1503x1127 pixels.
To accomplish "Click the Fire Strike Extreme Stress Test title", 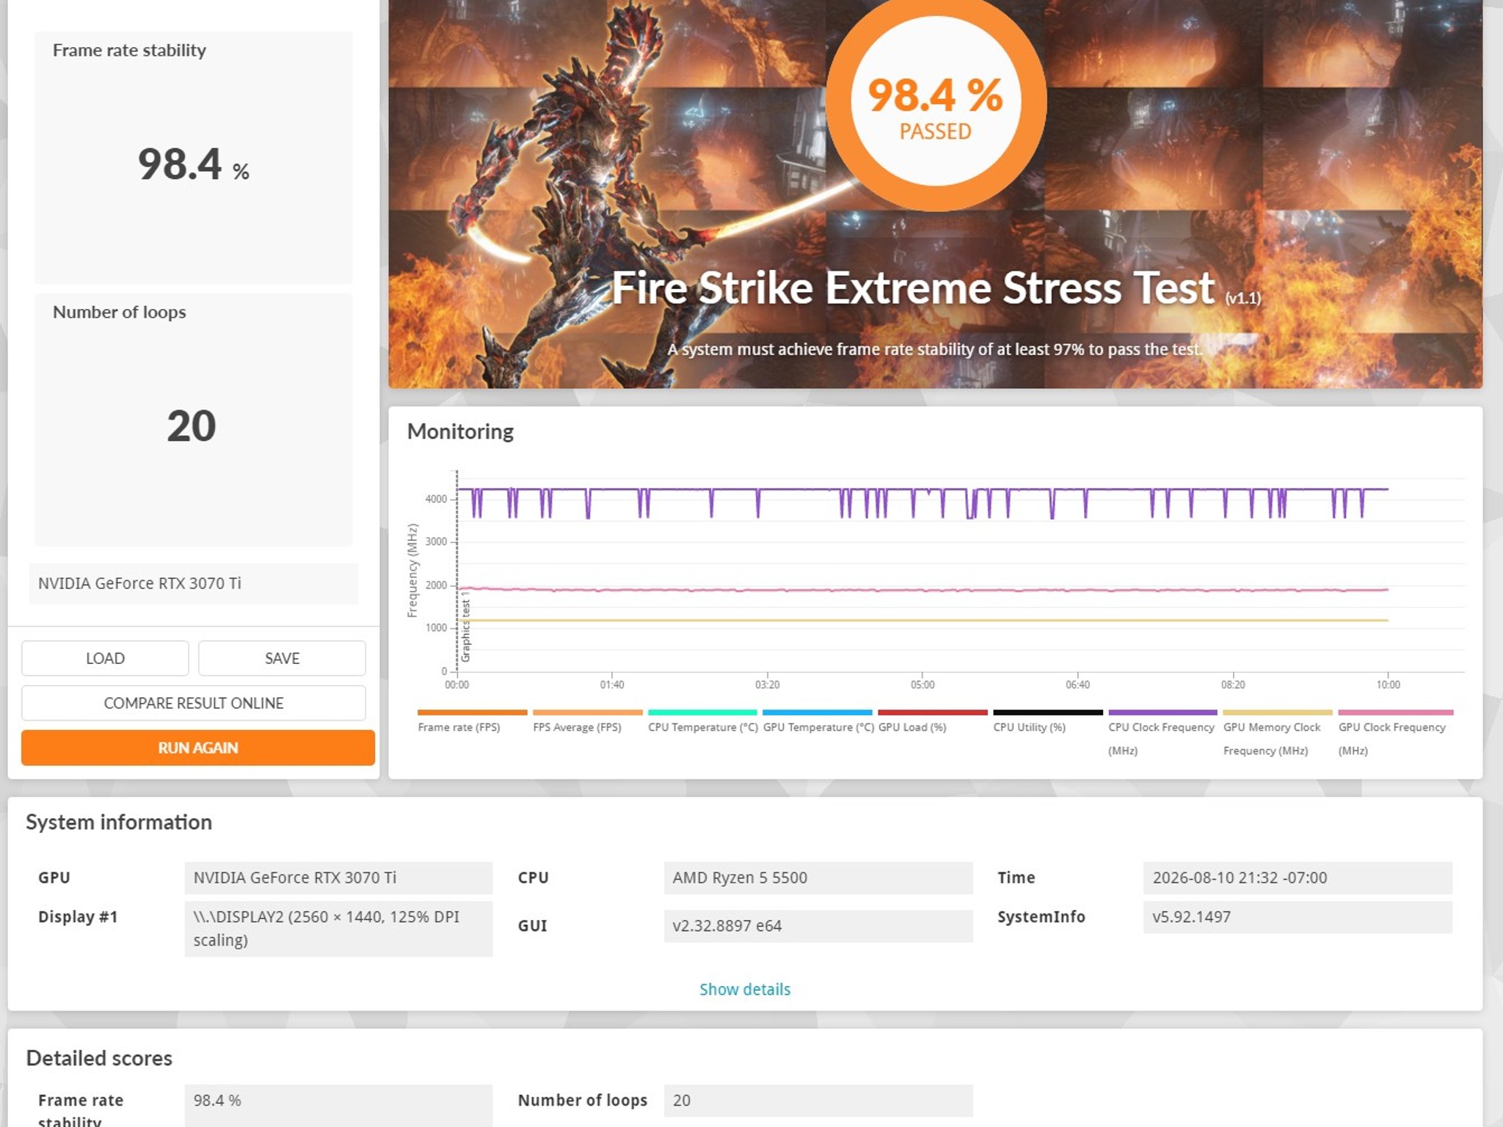I will pyautogui.click(x=914, y=288).
